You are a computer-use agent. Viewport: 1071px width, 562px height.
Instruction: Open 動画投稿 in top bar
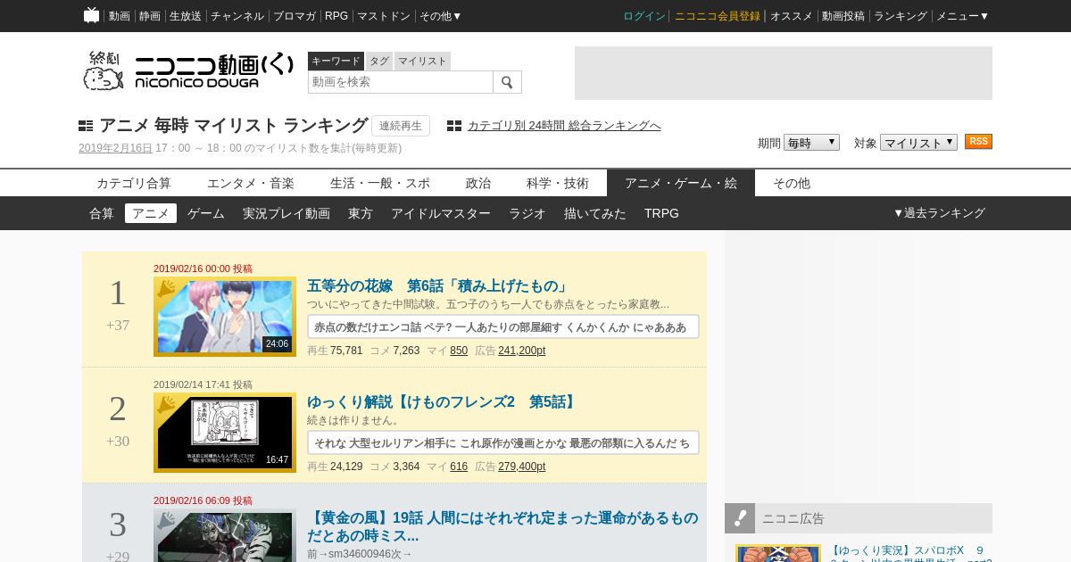[x=843, y=16]
